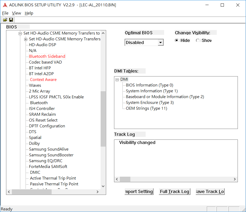This screenshot has height=212, width=246.
Task: Select System Enclosure (Type 3) entry
Action: coord(150,103)
